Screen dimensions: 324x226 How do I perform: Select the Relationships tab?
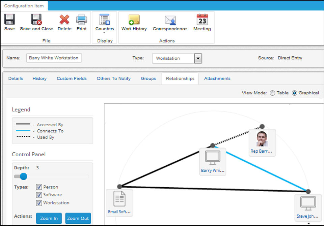tap(180, 78)
